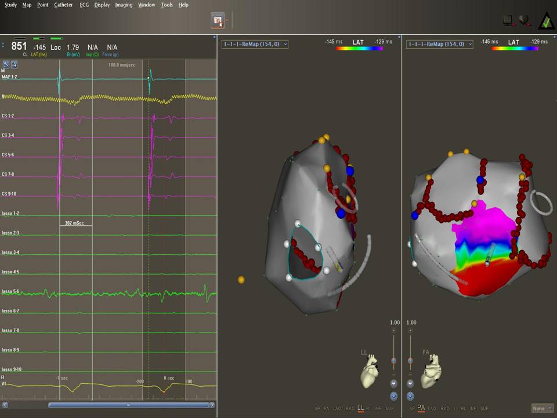Click the zoom-in plus icon in left map
This screenshot has width=557, height=418.
[x=393, y=330]
